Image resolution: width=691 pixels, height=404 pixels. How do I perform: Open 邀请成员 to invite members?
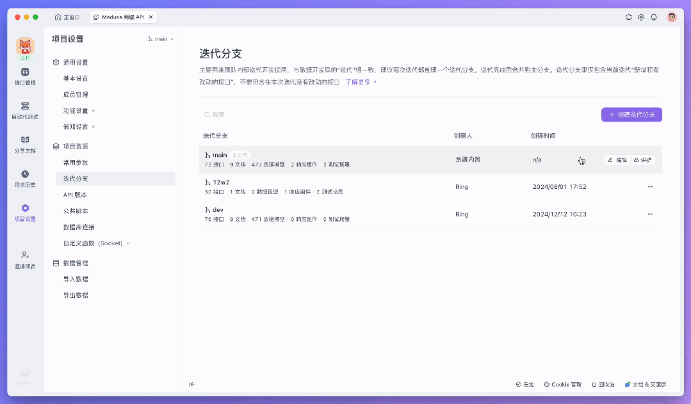click(26, 261)
